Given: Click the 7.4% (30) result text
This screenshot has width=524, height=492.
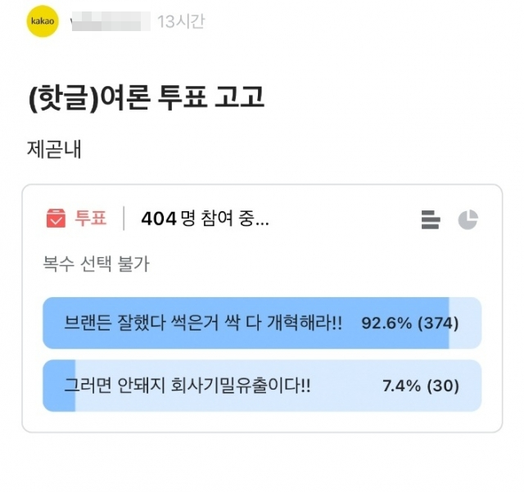Looking at the screenshot, I should 421,386.
